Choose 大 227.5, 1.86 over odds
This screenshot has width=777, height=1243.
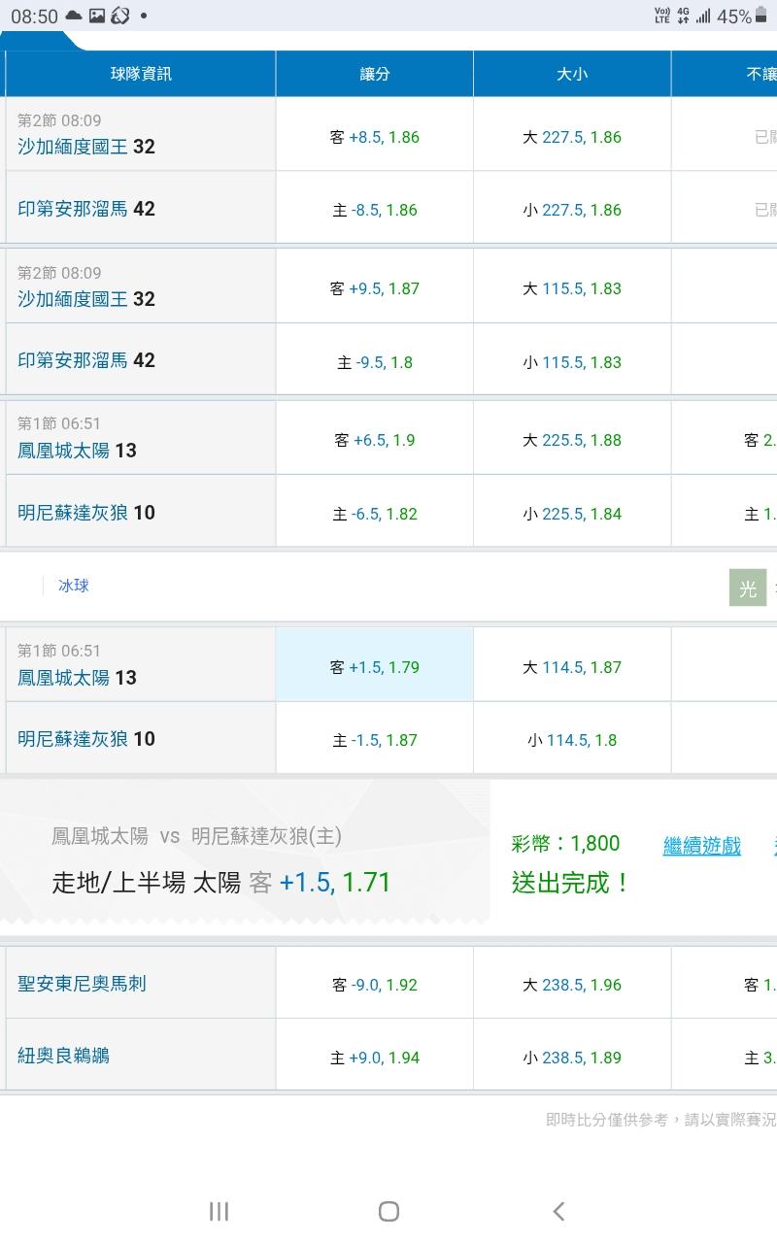572,137
